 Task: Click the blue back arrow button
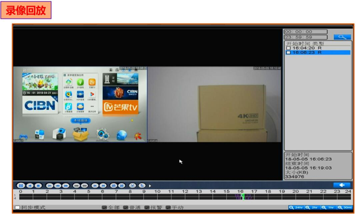pyautogui.click(x=342, y=185)
